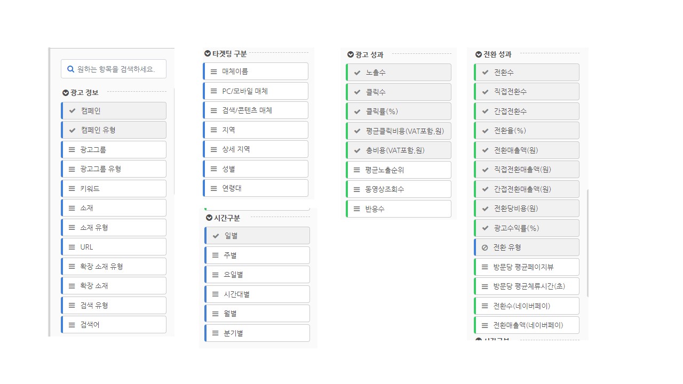Image resolution: width=683 pixels, height=384 pixels.
Task: Select the 동영상조회수 item
Action: [x=399, y=189]
